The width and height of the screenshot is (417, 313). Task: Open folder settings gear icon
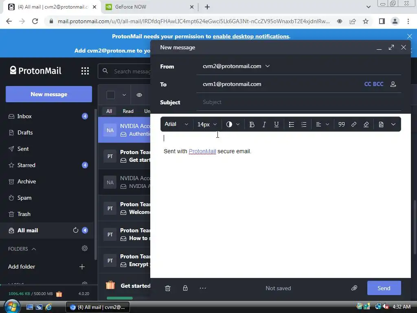pyautogui.click(x=85, y=248)
